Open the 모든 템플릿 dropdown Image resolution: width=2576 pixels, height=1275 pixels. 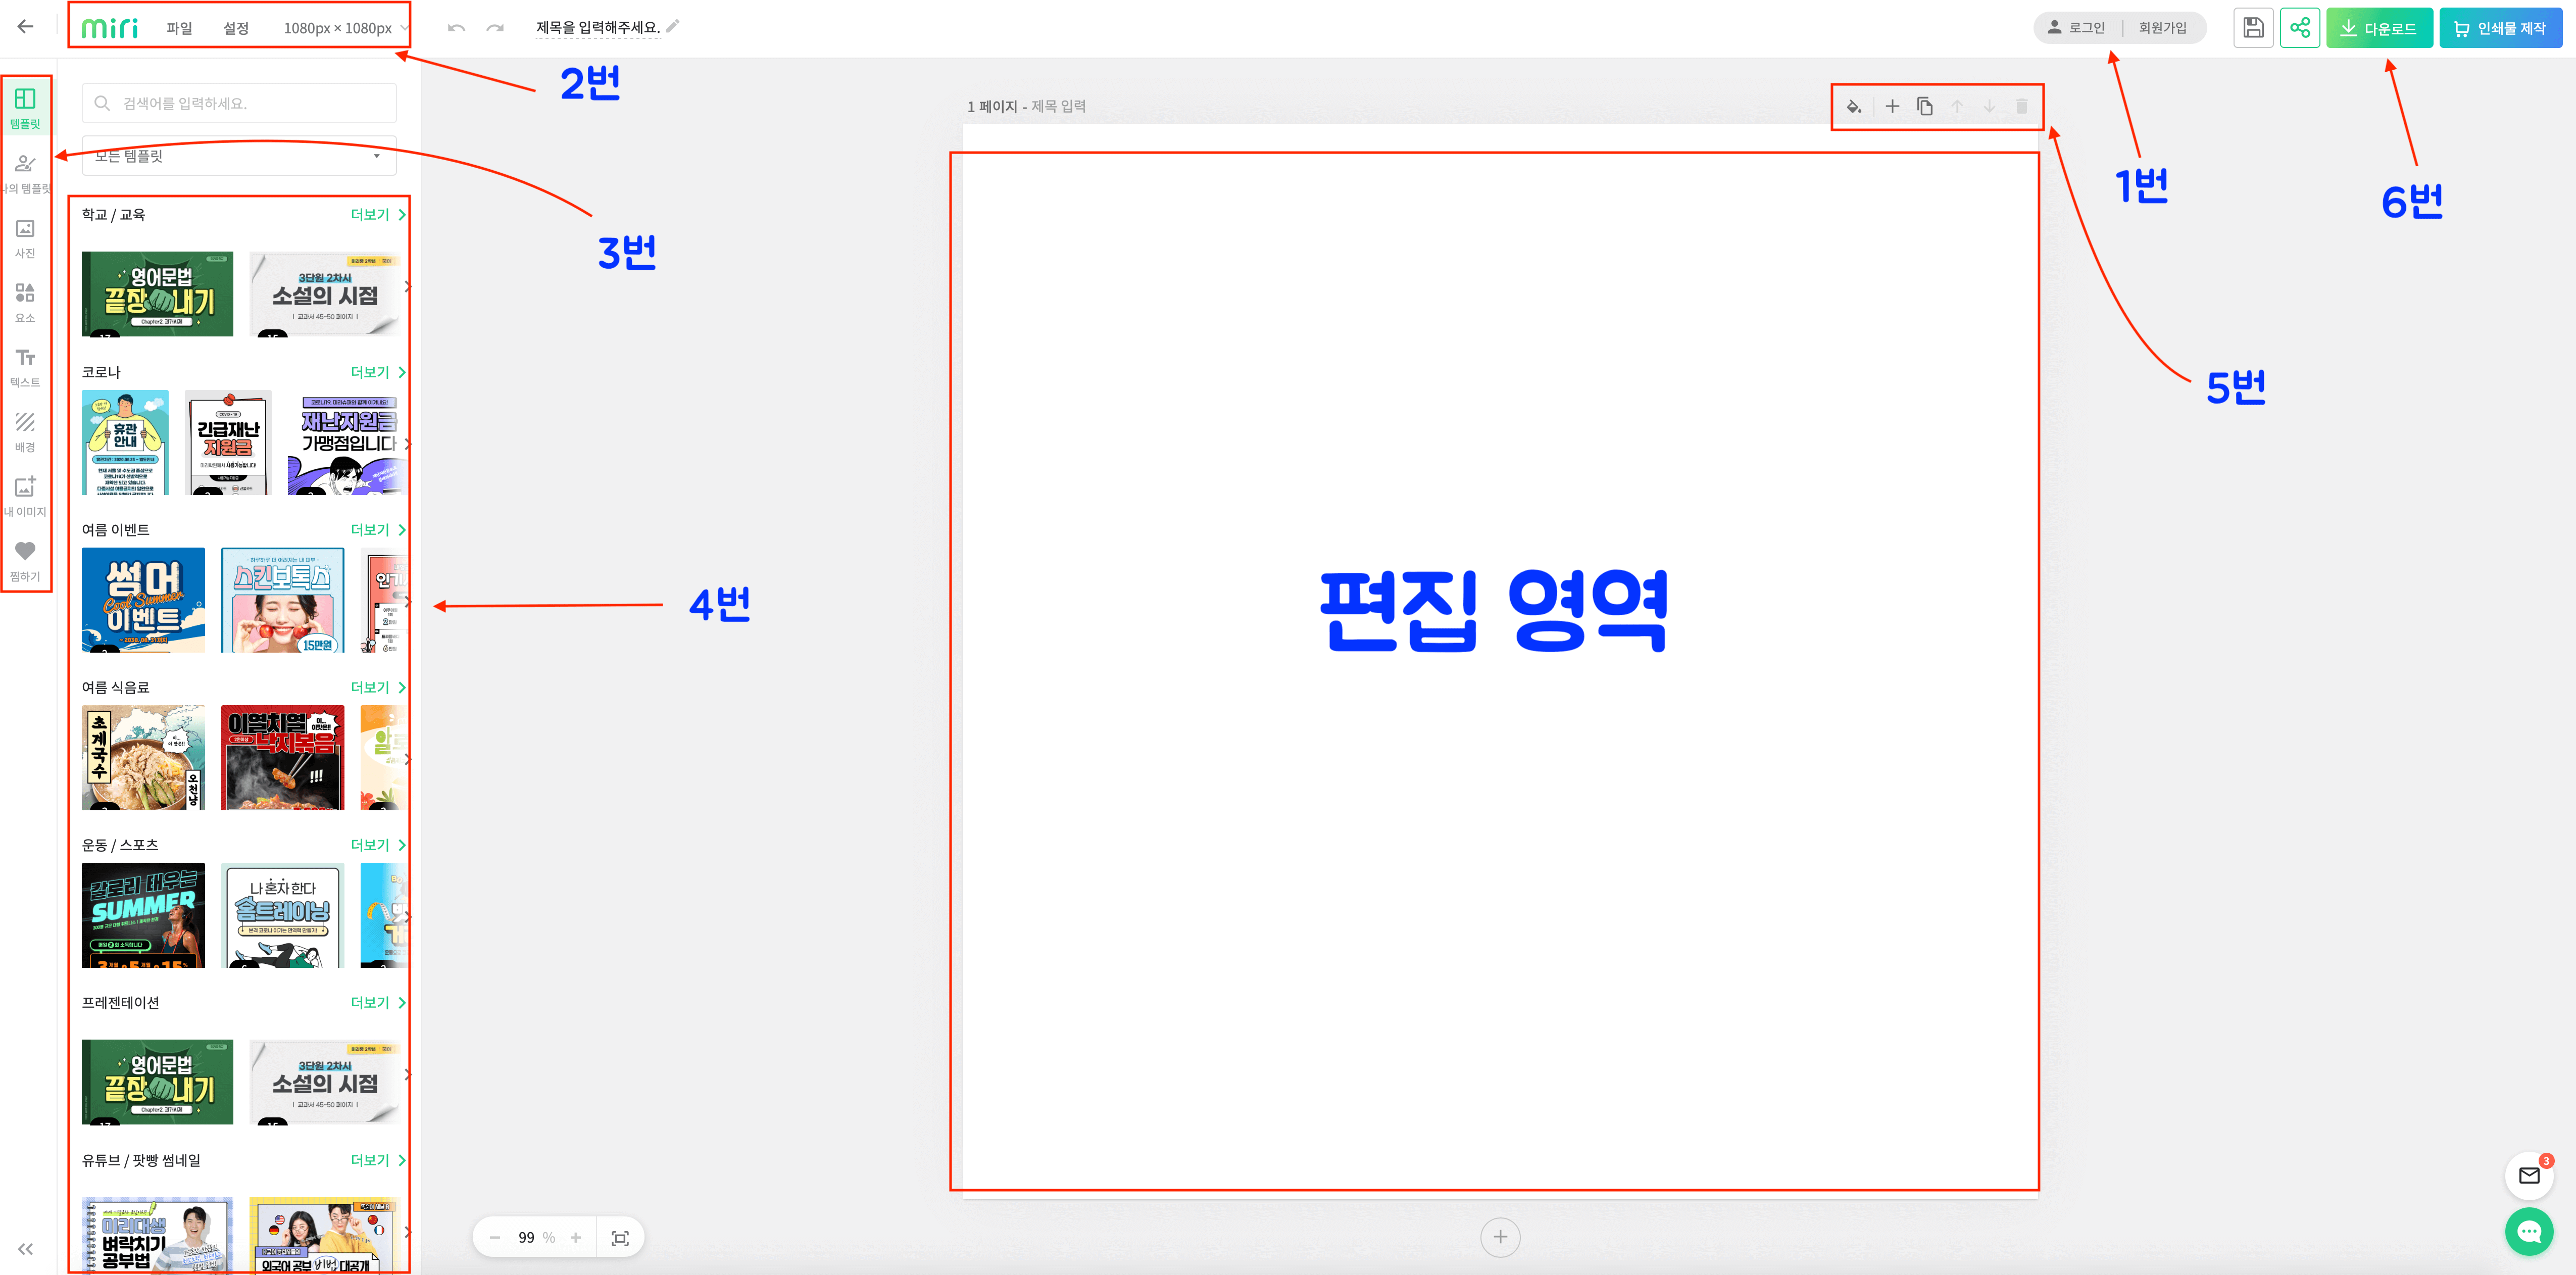[239, 156]
